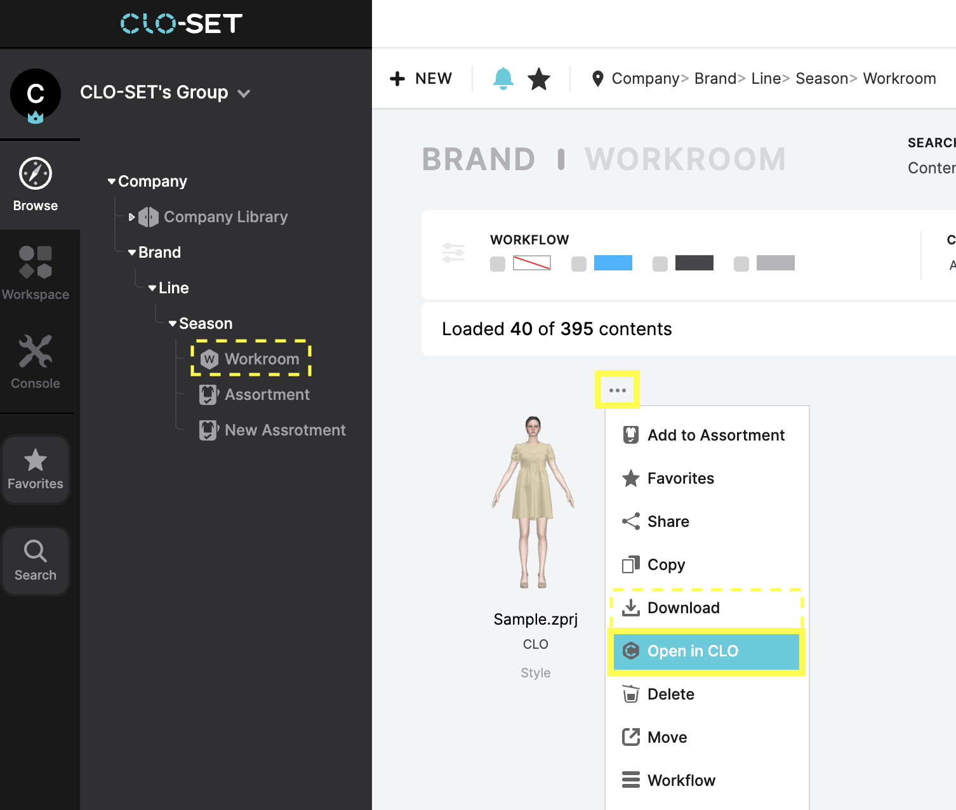
Task: Open the Favorites star in sidebar
Action: coord(36,460)
